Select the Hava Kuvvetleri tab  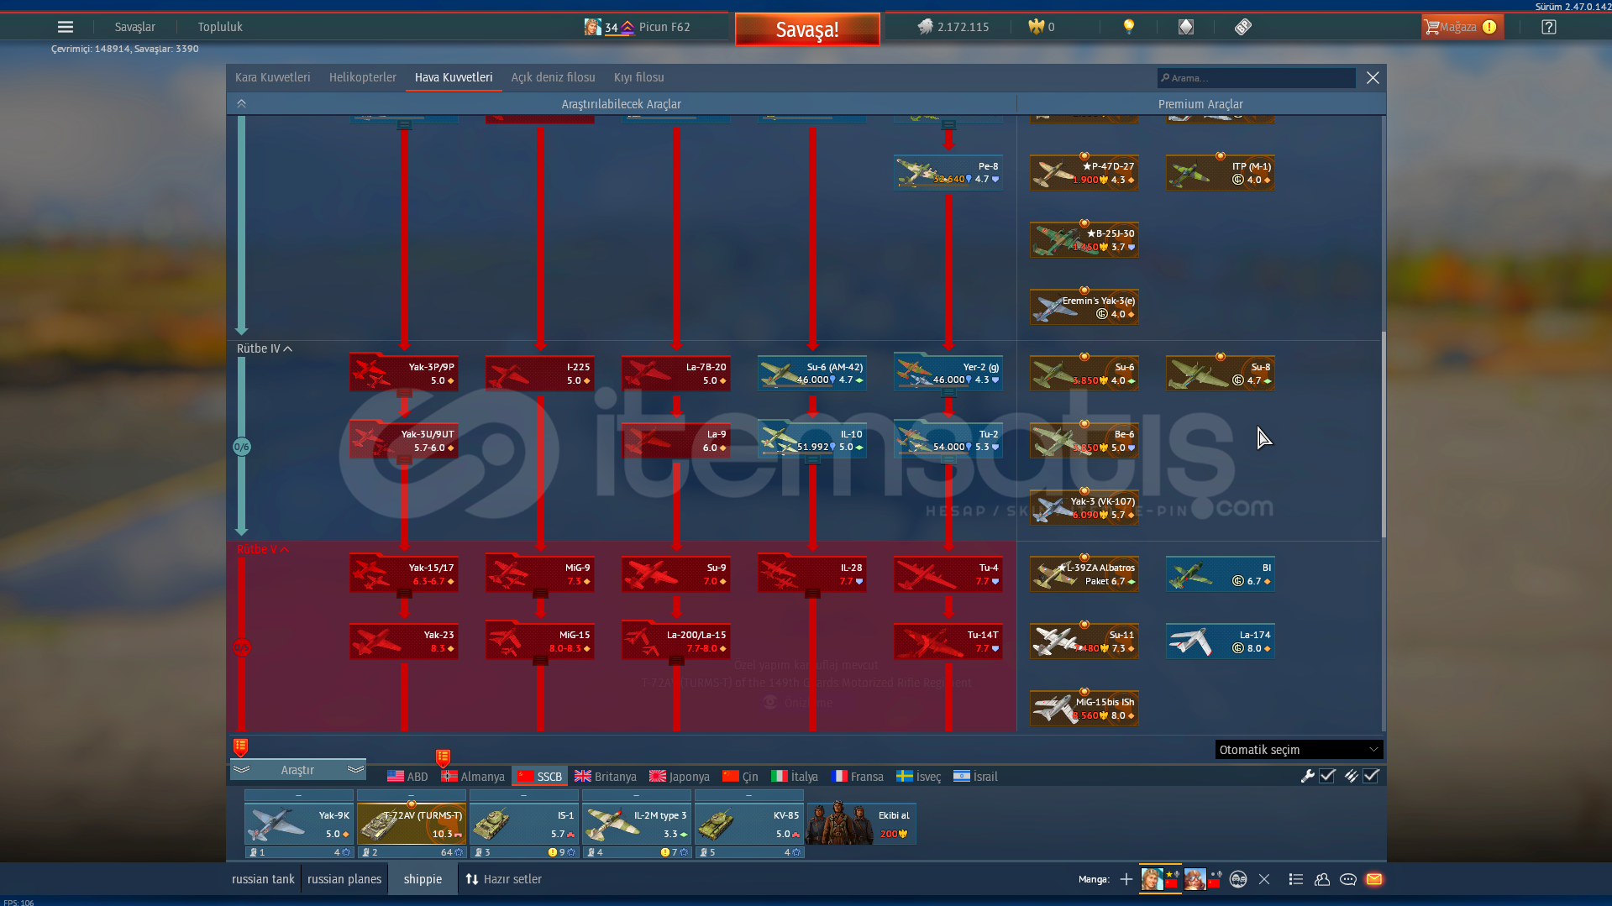[454, 77]
